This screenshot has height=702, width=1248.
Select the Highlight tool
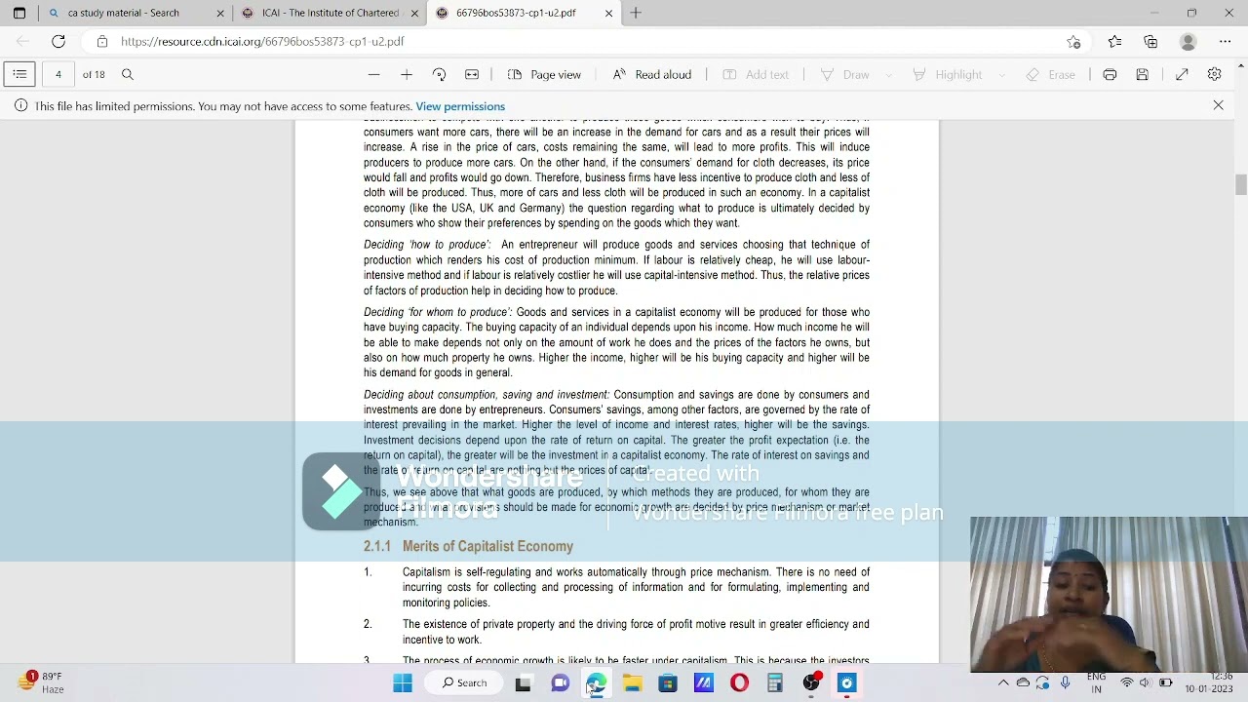(948, 74)
